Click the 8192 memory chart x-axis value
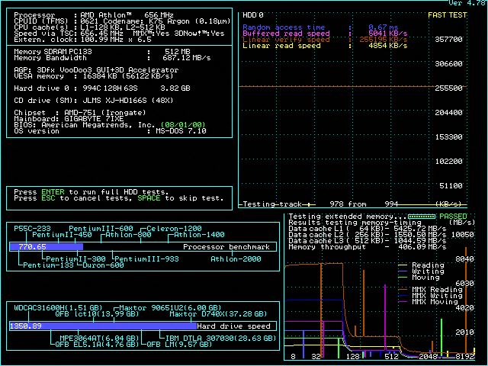 [x=464, y=357]
